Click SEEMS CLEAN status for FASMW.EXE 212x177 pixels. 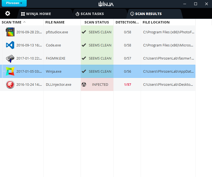100,58
